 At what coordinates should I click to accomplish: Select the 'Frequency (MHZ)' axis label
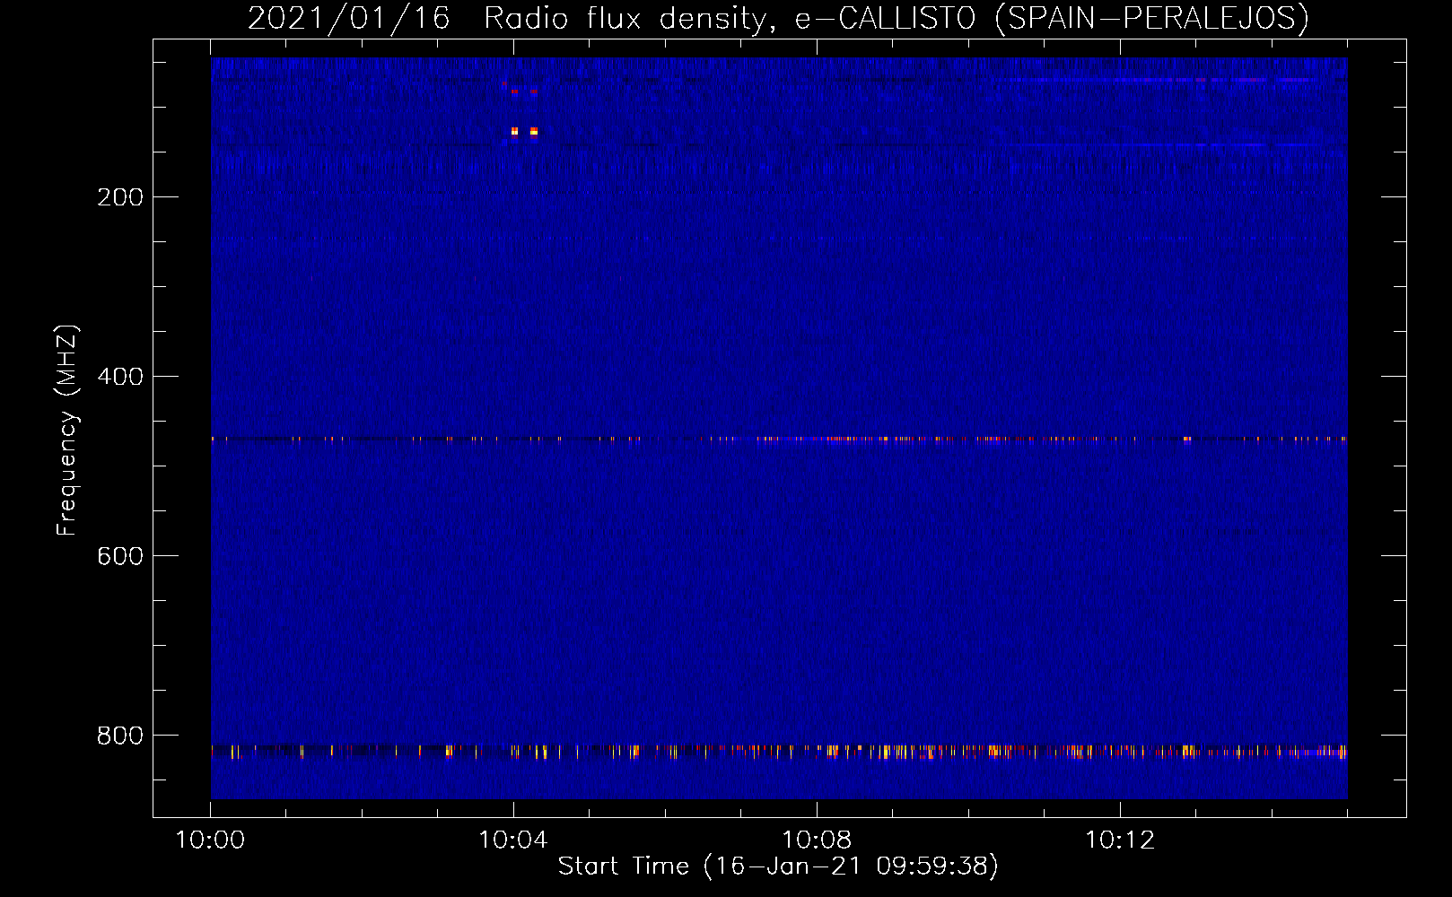(66, 431)
